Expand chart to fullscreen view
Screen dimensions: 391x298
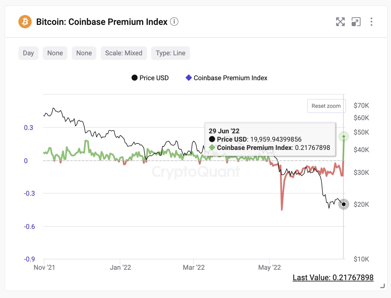tap(340, 22)
